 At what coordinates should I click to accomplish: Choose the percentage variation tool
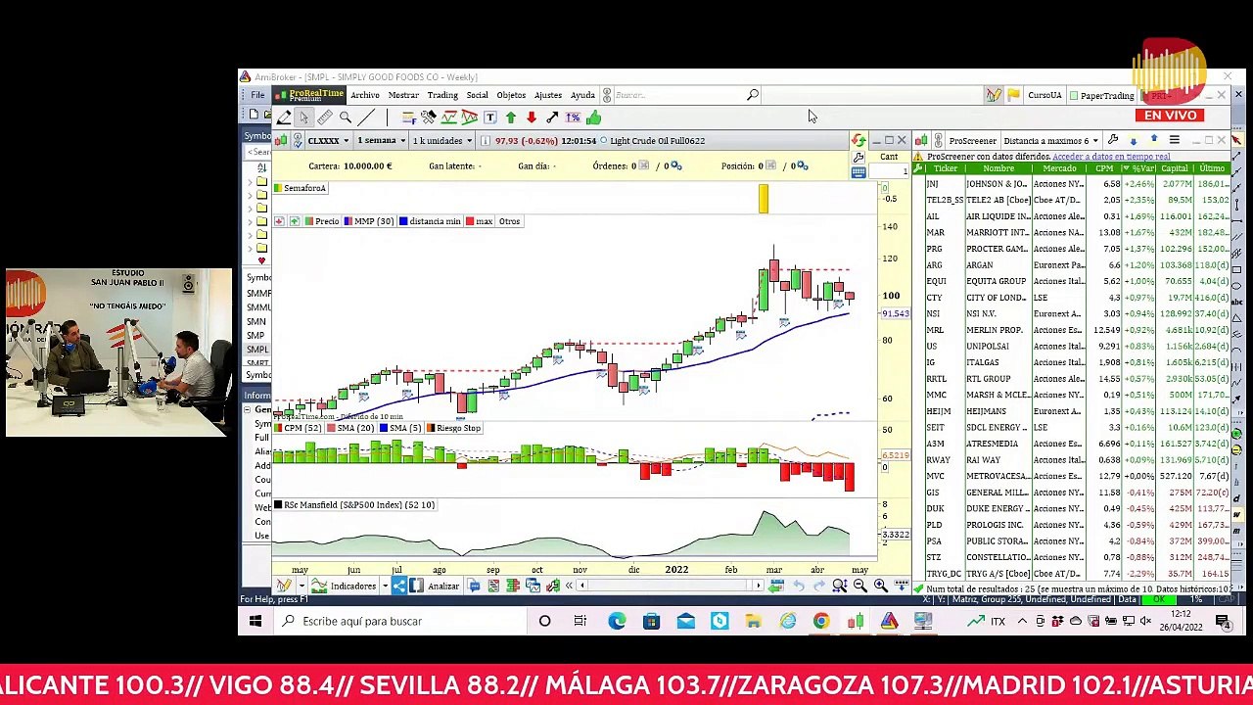[573, 117]
